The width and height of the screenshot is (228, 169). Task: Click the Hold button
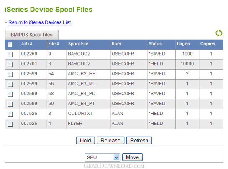point(85,140)
